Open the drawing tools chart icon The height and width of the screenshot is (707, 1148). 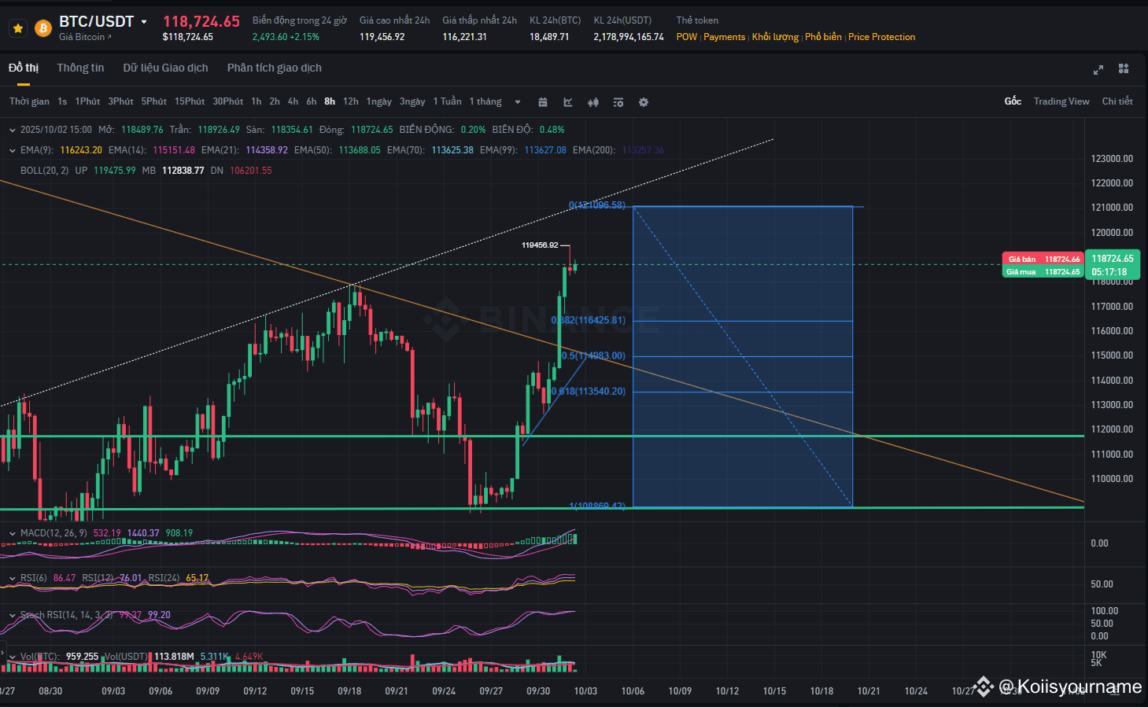[x=568, y=102]
